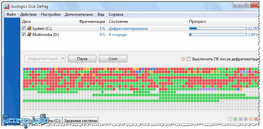Click the white legend swatch icon
The width and height of the screenshot is (263, 129).
point(231,119)
